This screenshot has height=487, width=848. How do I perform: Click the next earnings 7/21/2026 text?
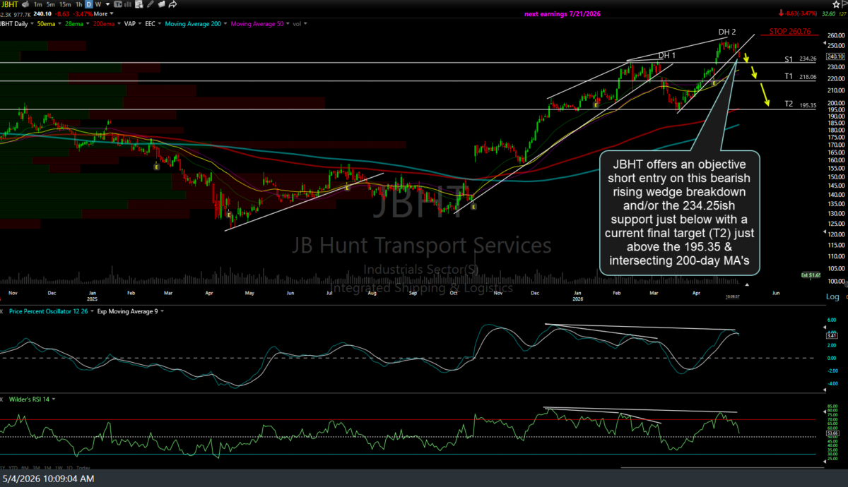(x=562, y=14)
